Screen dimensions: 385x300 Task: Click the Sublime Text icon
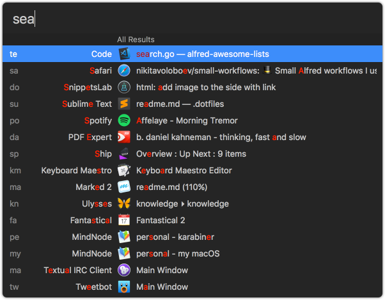tap(124, 104)
